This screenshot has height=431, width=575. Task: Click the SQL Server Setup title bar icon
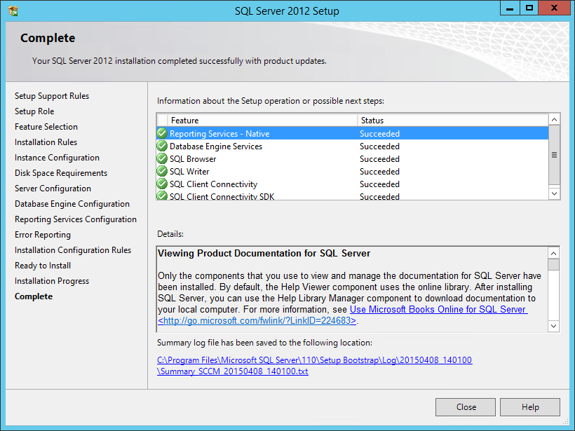click(13, 11)
